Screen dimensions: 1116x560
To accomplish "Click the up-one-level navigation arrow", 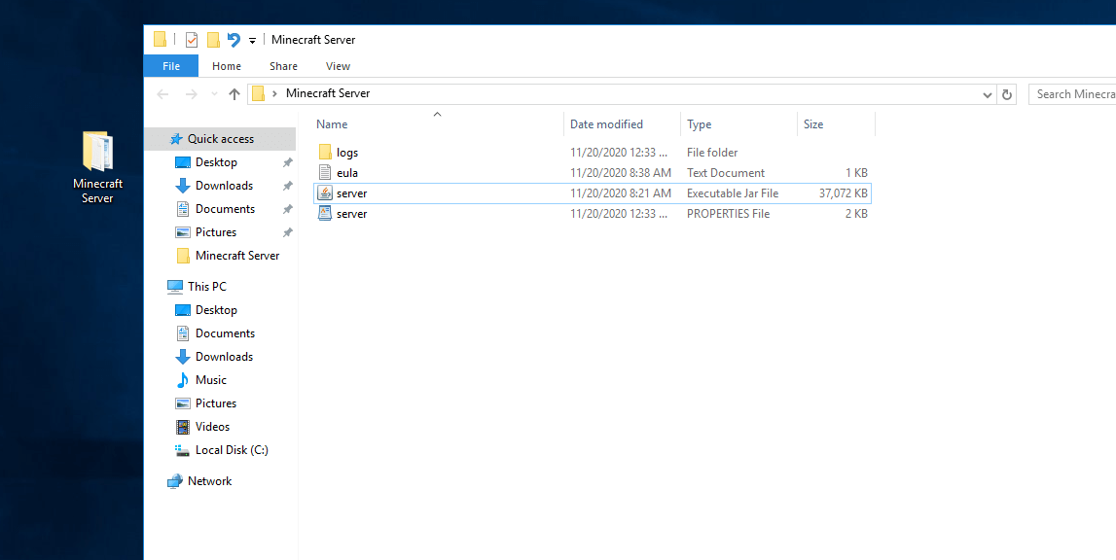I will [x=234, y=93].
